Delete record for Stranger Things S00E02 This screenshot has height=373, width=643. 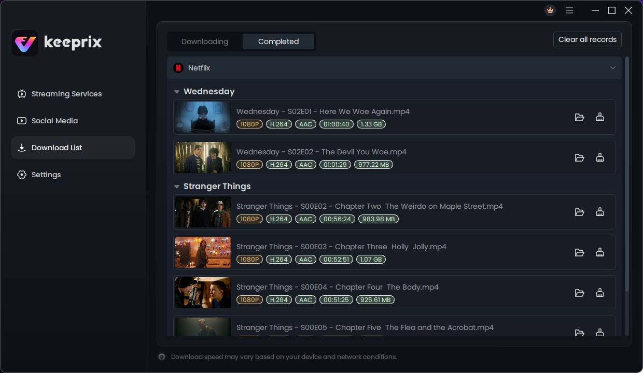(x=600, y=212)
